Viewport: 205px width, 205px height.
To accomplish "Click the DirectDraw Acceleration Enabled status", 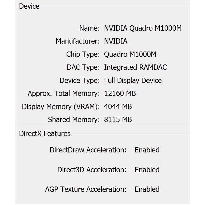I will tap(147, 150).
